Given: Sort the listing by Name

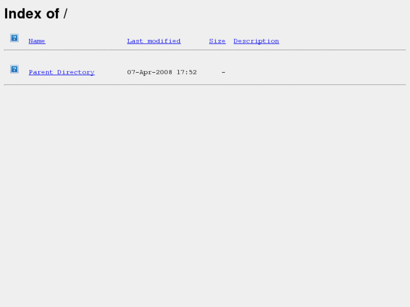Looking at the screenshot, I should click(x=37, y=41).
